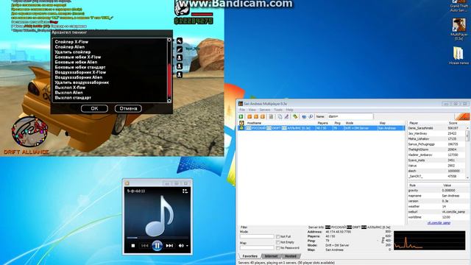This screenshot has height=265, width=471.
Task: Open the View menu in SA-MP
Action: click(x=252, y=110)
